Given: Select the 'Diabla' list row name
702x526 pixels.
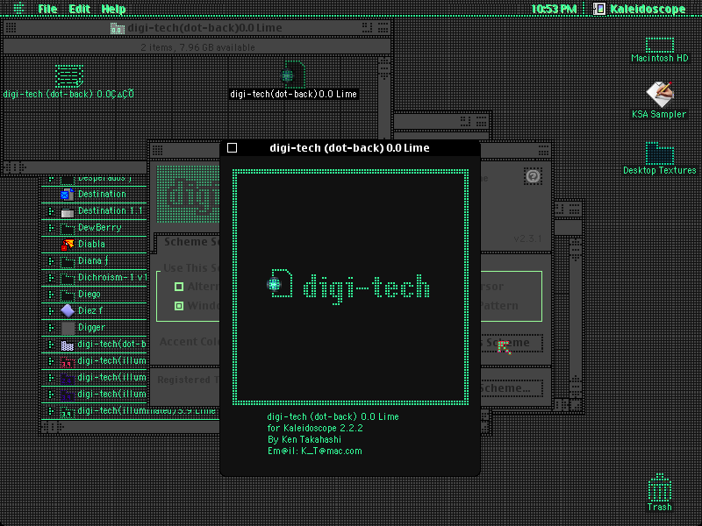Looking at the screenshot, I should 91,245.
